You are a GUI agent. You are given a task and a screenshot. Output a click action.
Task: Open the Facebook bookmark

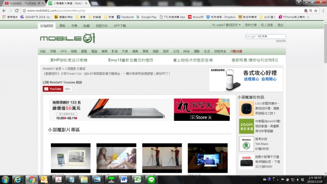(125, 17)
